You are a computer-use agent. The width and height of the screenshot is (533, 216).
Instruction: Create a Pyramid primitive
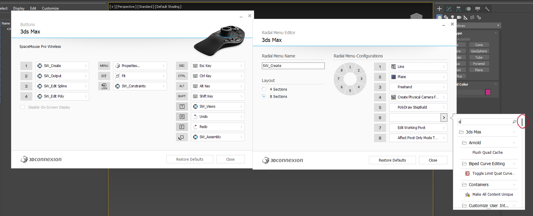click(479, 64)
